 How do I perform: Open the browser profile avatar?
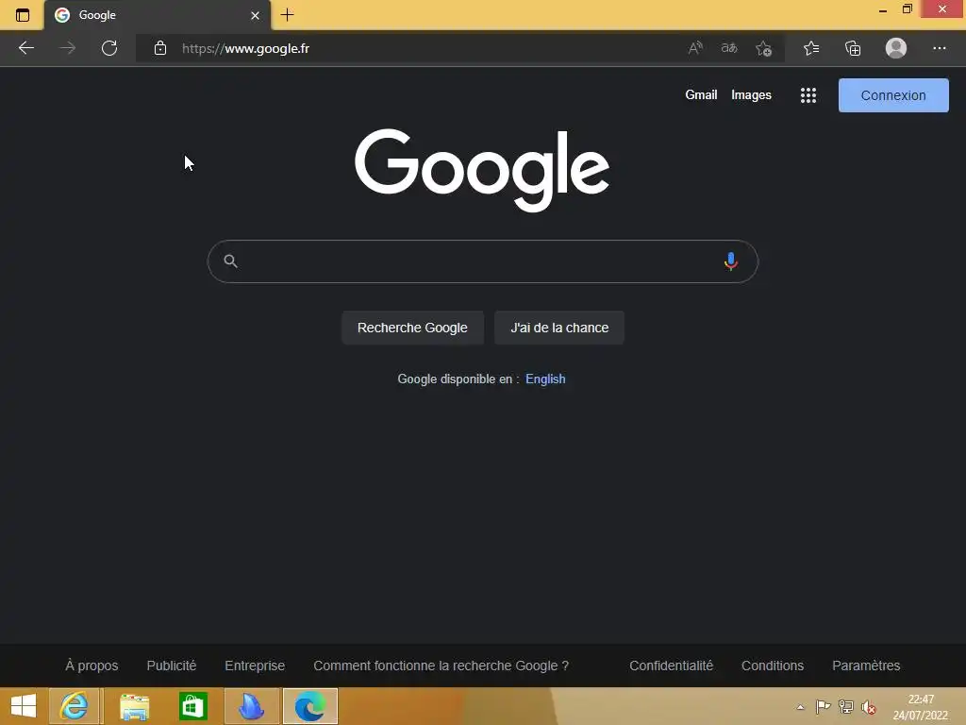pos(896,48)
